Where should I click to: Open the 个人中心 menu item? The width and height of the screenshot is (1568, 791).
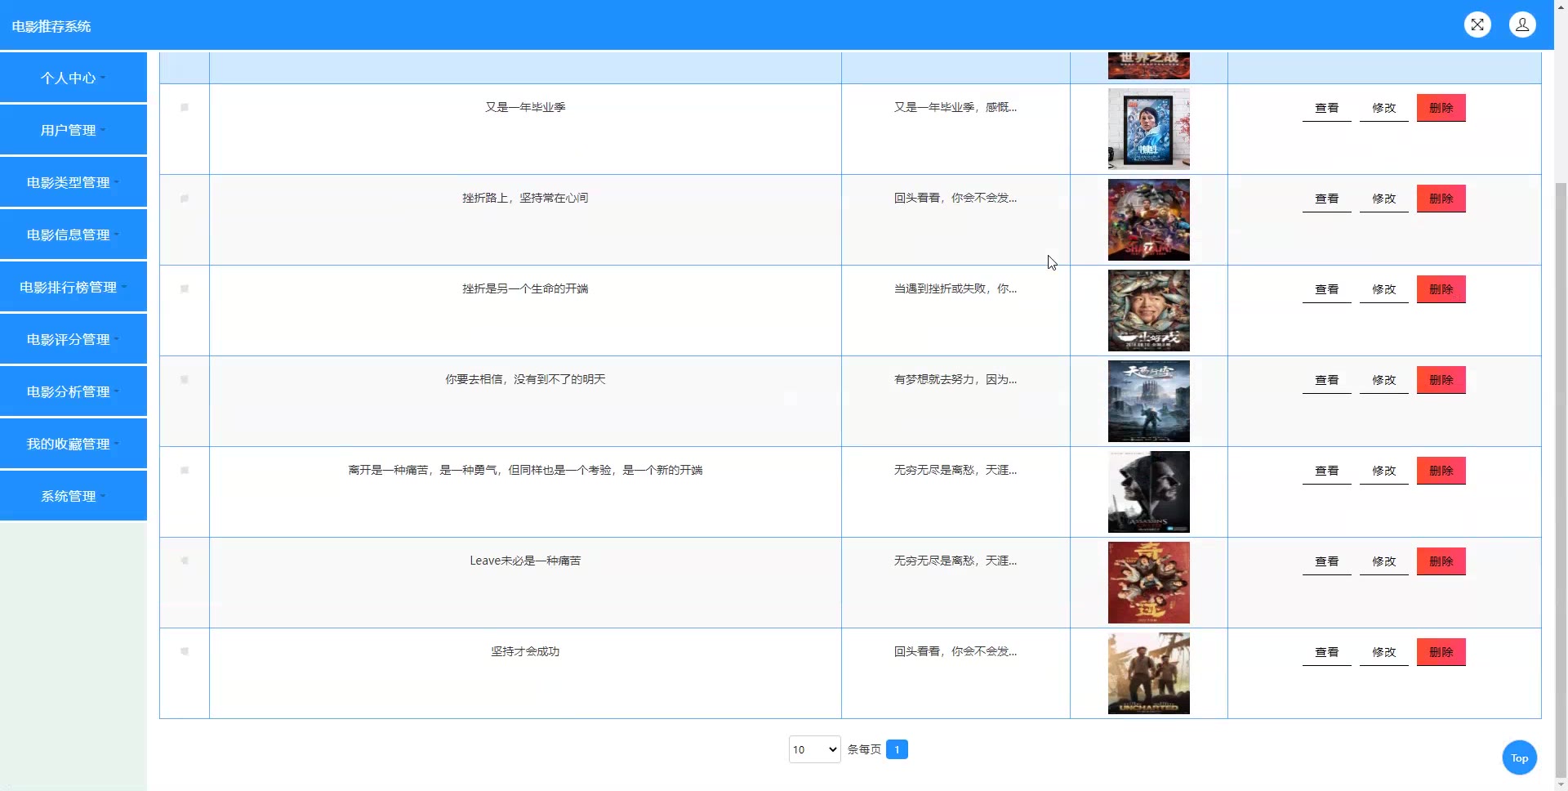[x=73, y=78]
